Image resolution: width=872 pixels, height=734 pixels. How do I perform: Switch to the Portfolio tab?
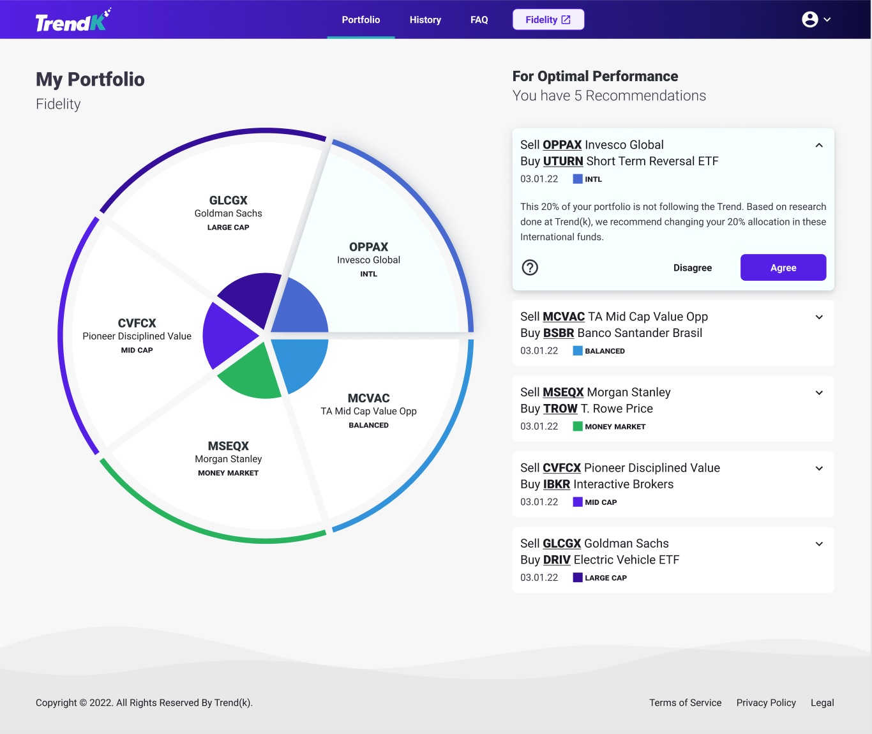pos(361,20)
